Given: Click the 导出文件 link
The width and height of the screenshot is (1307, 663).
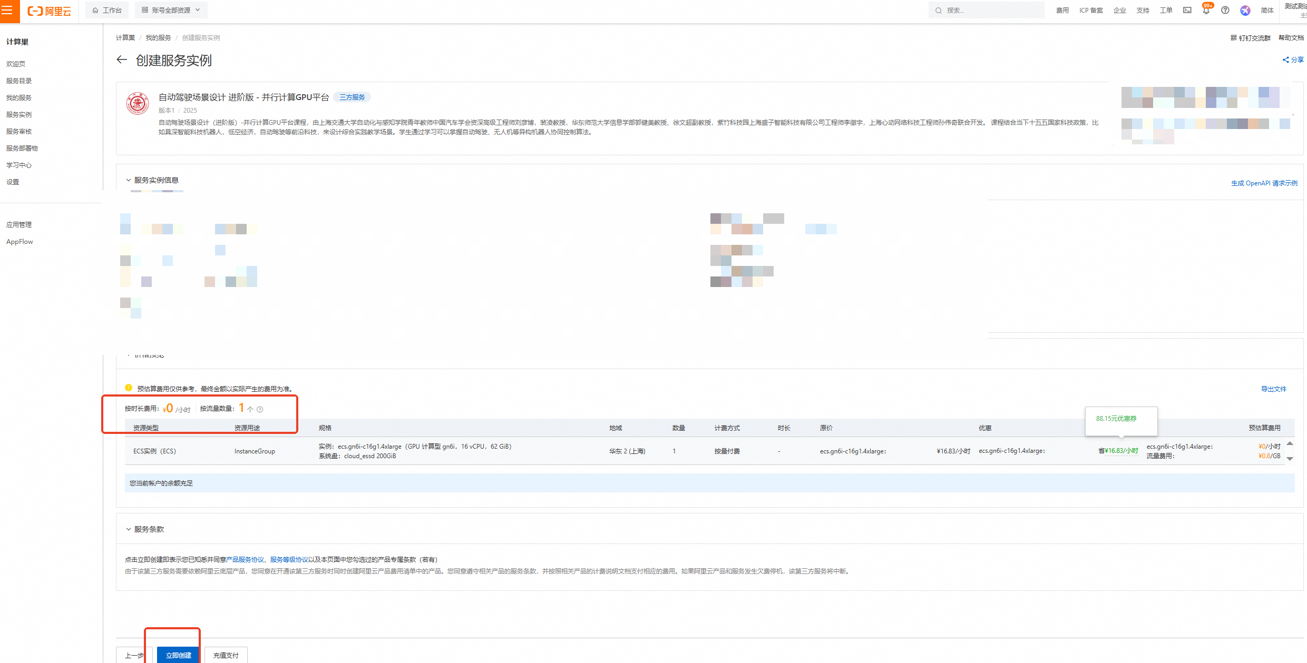Looking at the screenshot, I should (1273, 389).
